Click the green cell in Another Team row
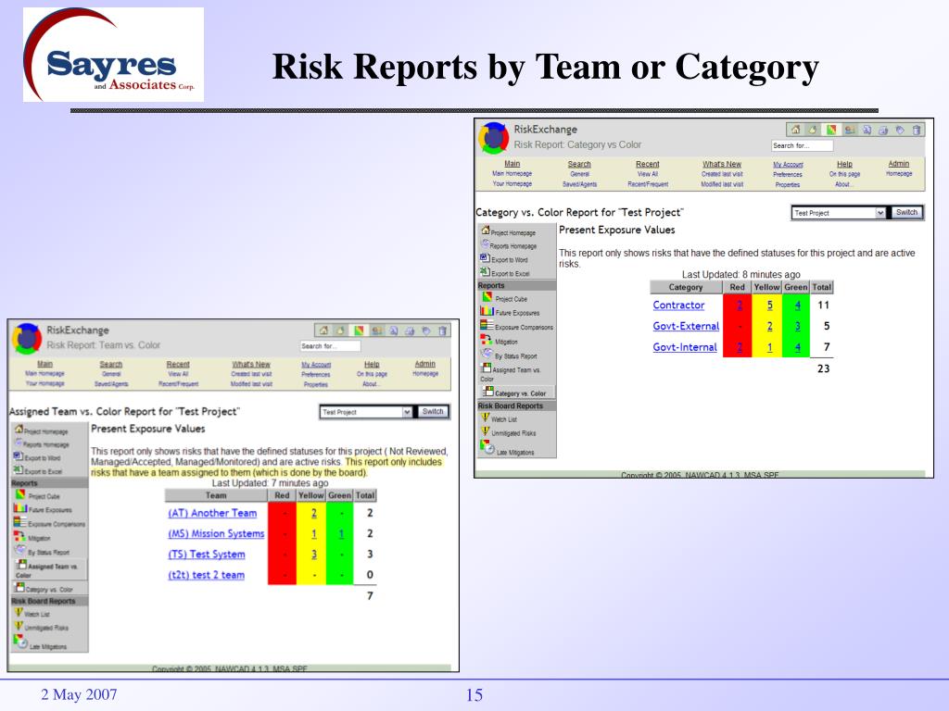This screenshot has width=949, height=711. [x=339, y=513]
